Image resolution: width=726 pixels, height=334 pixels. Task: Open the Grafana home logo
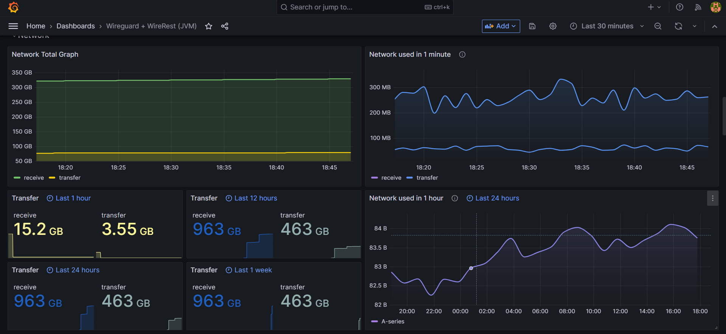[14, 7]
